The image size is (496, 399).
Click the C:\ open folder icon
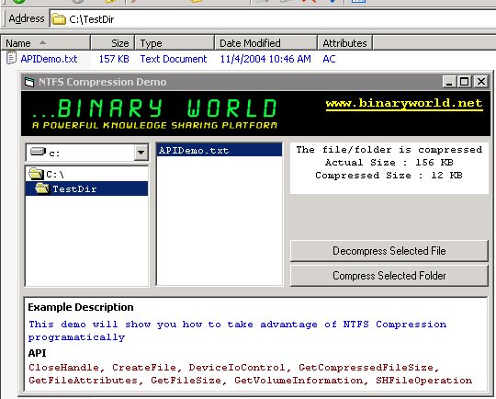click(x=36, y=174)
